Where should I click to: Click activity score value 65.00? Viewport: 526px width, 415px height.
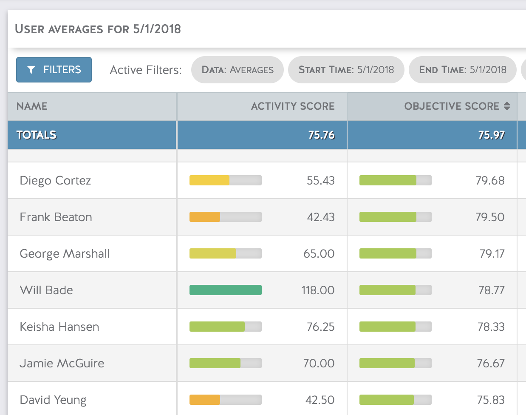point(319,253)
